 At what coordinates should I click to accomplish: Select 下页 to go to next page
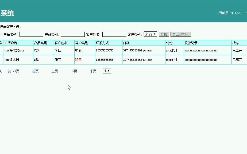[x=74, y=71]
